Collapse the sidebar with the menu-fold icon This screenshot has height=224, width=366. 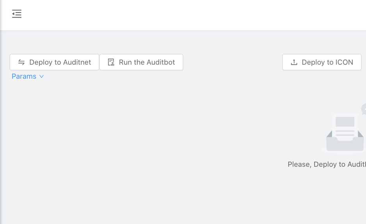tap(16, 14)
